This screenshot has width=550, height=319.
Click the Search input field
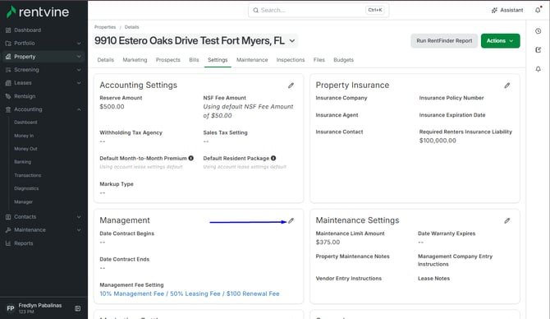click(319, 10)
